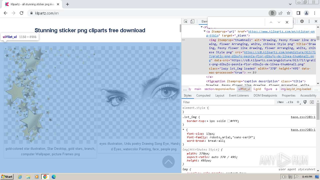Viewport: 320px width, 180px height.
Task: Toggle .cls class editor
Action: pyautogui.click(x=290, y=102)
